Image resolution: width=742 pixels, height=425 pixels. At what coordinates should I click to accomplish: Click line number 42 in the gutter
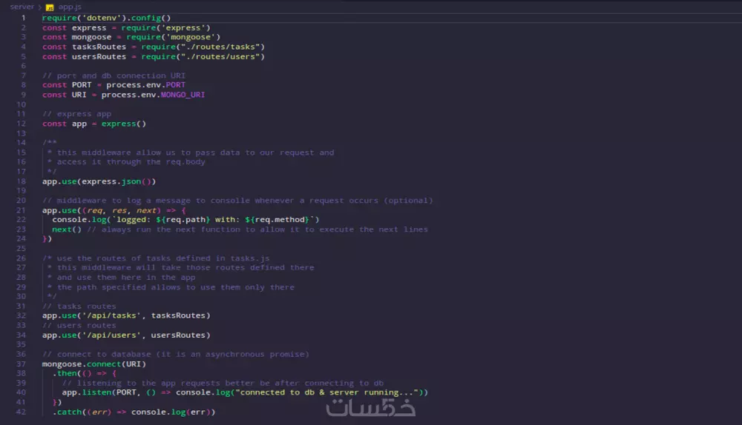tap(22, 412)
